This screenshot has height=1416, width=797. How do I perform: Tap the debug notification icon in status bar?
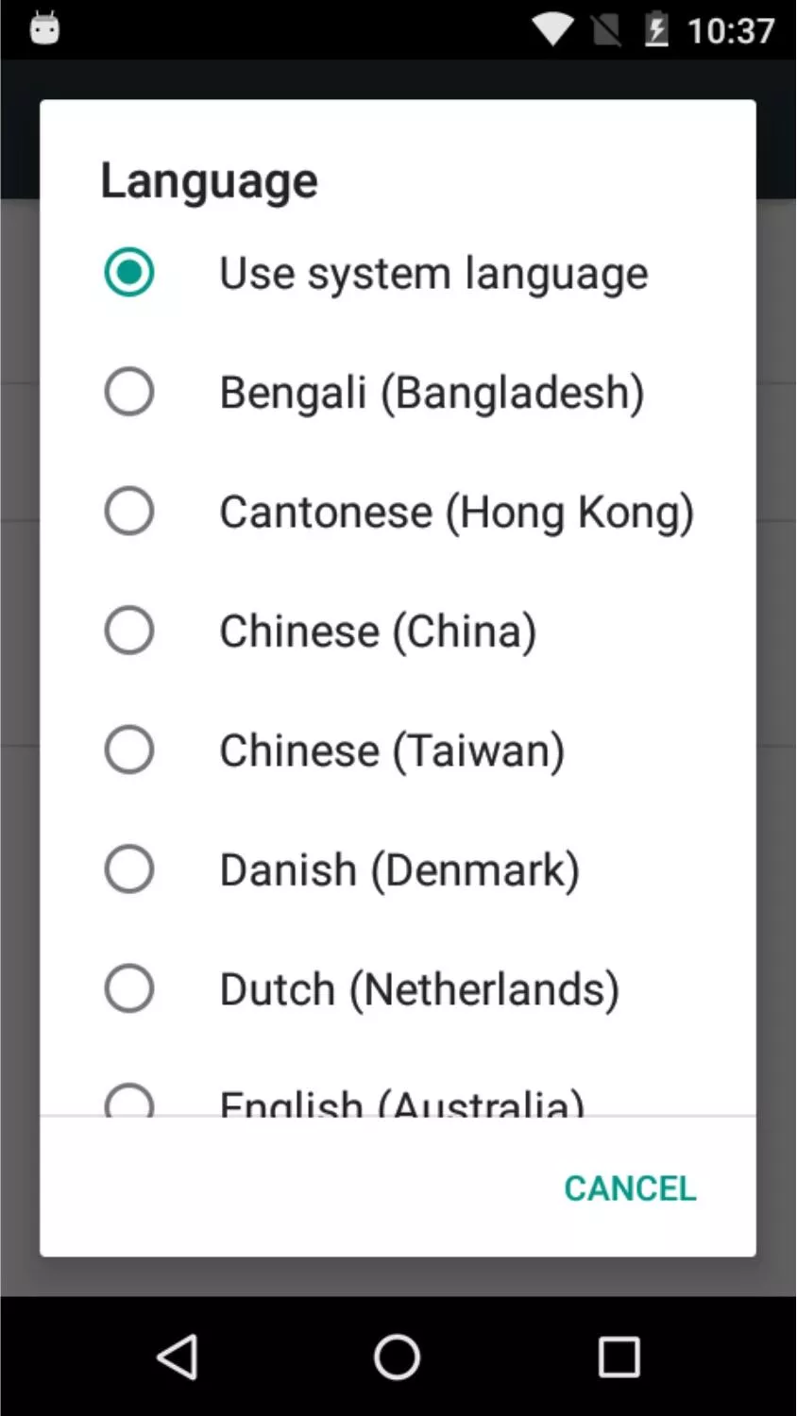44,29
